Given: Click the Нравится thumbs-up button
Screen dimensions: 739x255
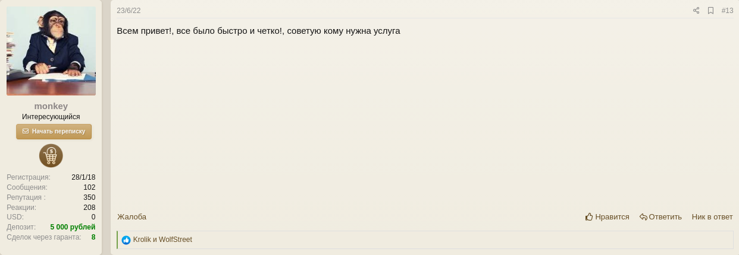Looking at the screenshot, I should [608, 217].
